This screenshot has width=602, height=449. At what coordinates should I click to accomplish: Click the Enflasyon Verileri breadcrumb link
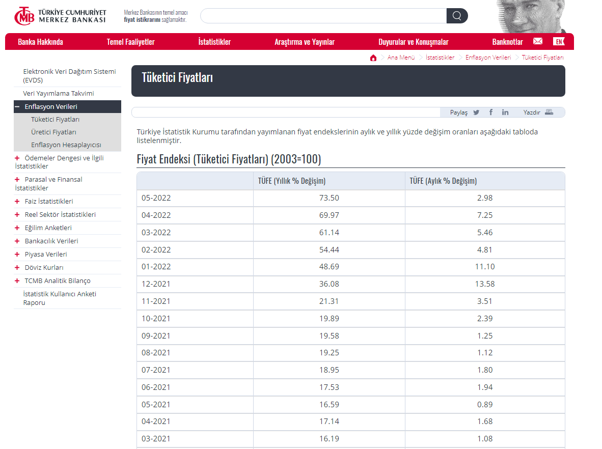click(x=488, y=58)
